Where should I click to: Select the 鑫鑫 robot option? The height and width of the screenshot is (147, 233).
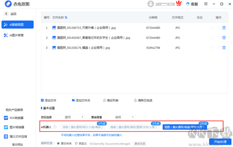(x=134, y=127)
